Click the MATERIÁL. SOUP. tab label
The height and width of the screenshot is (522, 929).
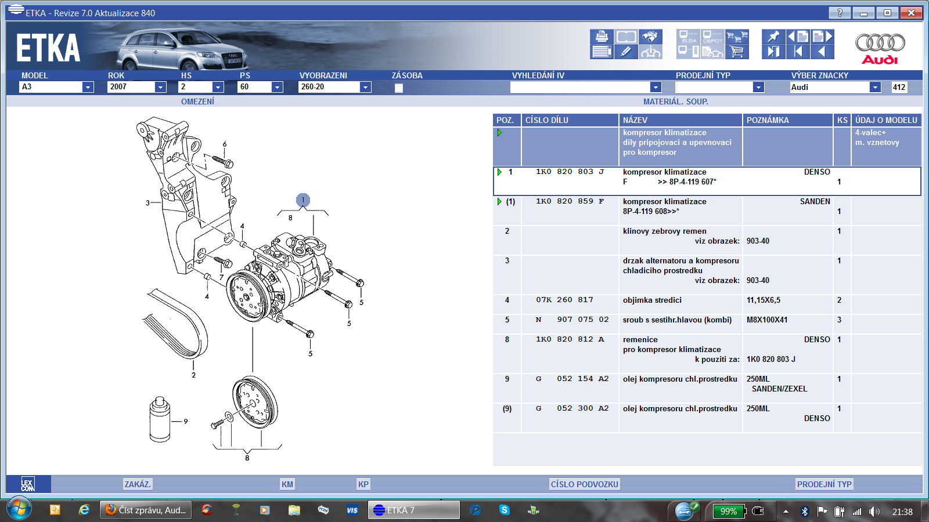(x=675, y=101)
